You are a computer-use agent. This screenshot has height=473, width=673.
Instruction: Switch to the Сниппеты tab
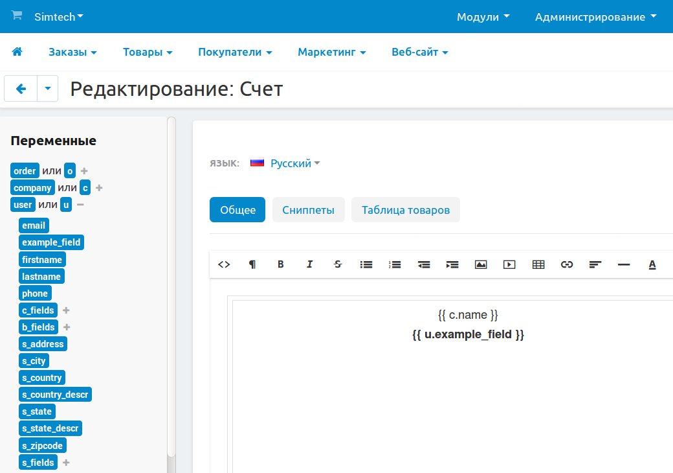click(x=308, y=210)
